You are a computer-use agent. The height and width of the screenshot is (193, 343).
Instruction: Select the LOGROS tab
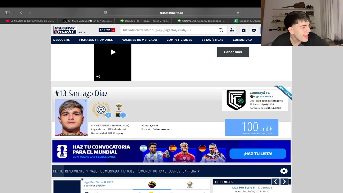(x=174, y=171)
